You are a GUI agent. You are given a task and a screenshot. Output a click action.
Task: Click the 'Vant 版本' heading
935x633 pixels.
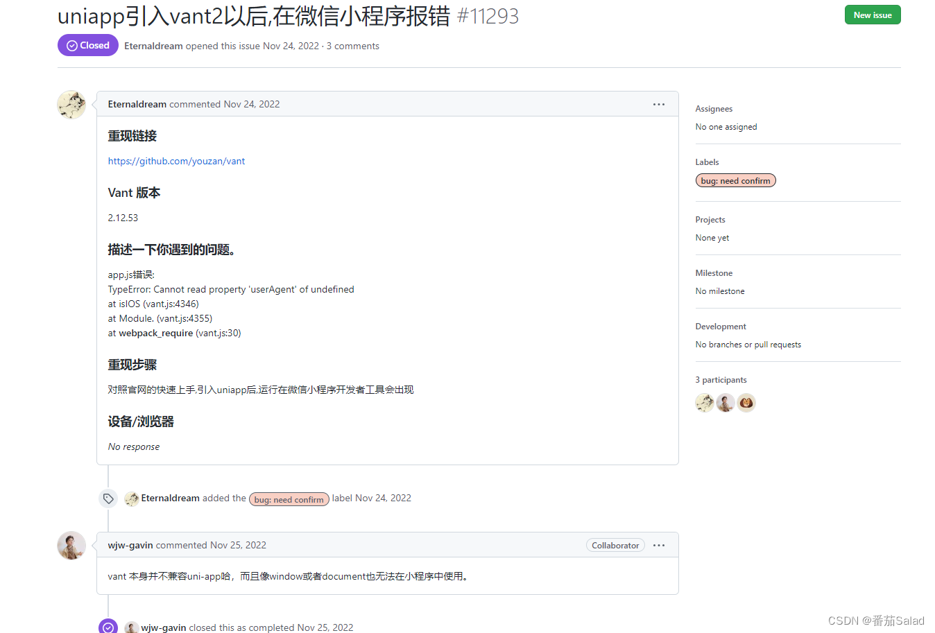(x=134, y=193)
